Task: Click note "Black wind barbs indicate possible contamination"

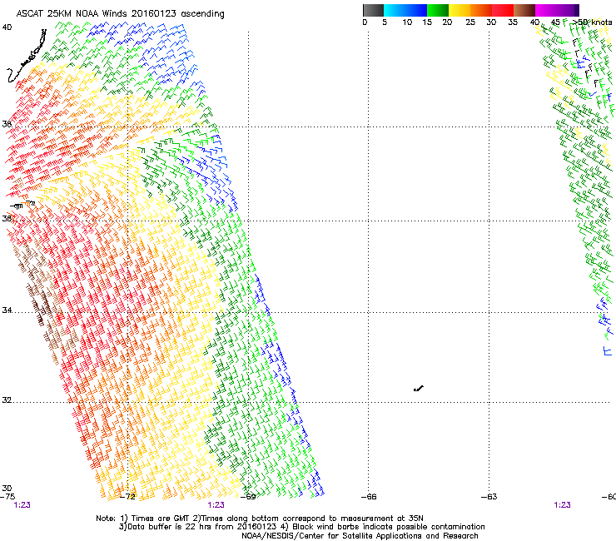Action: 389,527
